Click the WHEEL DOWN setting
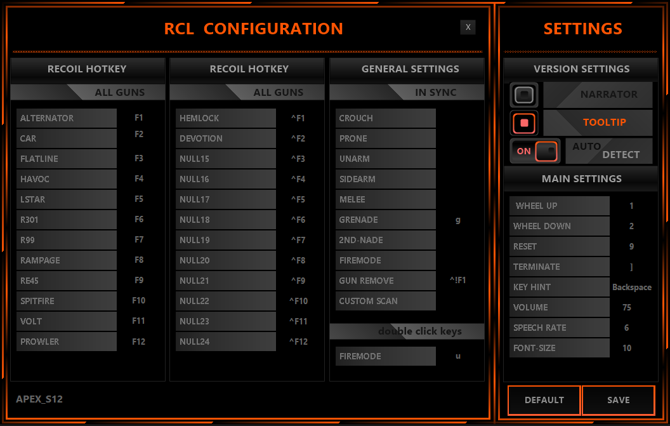This screenshot has width=670, height=426. pyautogui.click(x=560, y=226)
